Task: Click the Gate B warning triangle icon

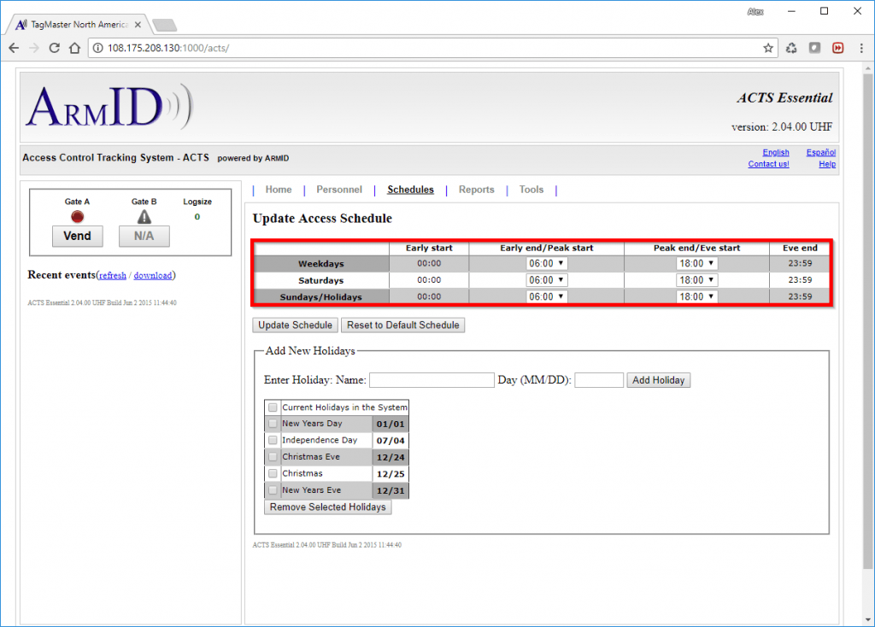Action: pos(144,217)
